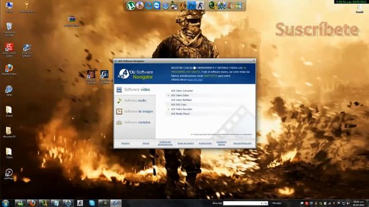Expand the taskbar address field dropdown arrow

tap(261, 203)
